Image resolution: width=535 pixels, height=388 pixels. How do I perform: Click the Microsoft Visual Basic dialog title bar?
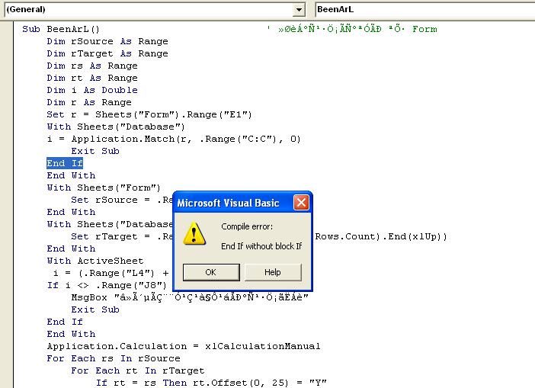click(229, 203)
